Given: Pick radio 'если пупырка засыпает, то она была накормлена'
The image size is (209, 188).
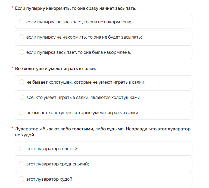Looking at the screenshot, I should tap(21, 52).
